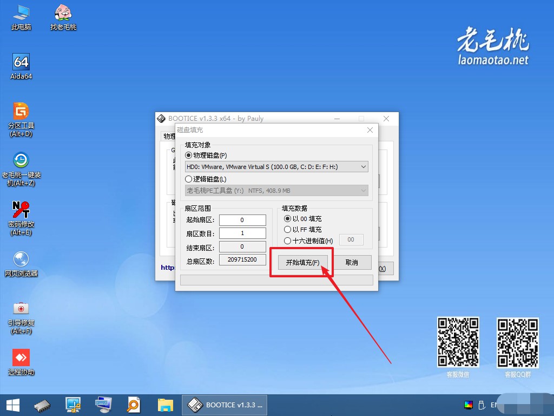Click the memory chip taskbar icon
The width and height of the screenshot is (554, 416).
(x=42, y=405)
